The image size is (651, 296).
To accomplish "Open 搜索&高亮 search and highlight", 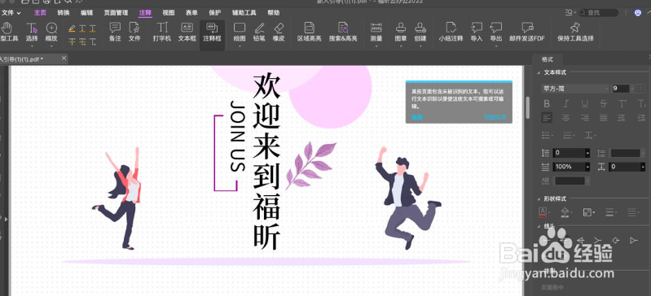I will tap(343, 32).
